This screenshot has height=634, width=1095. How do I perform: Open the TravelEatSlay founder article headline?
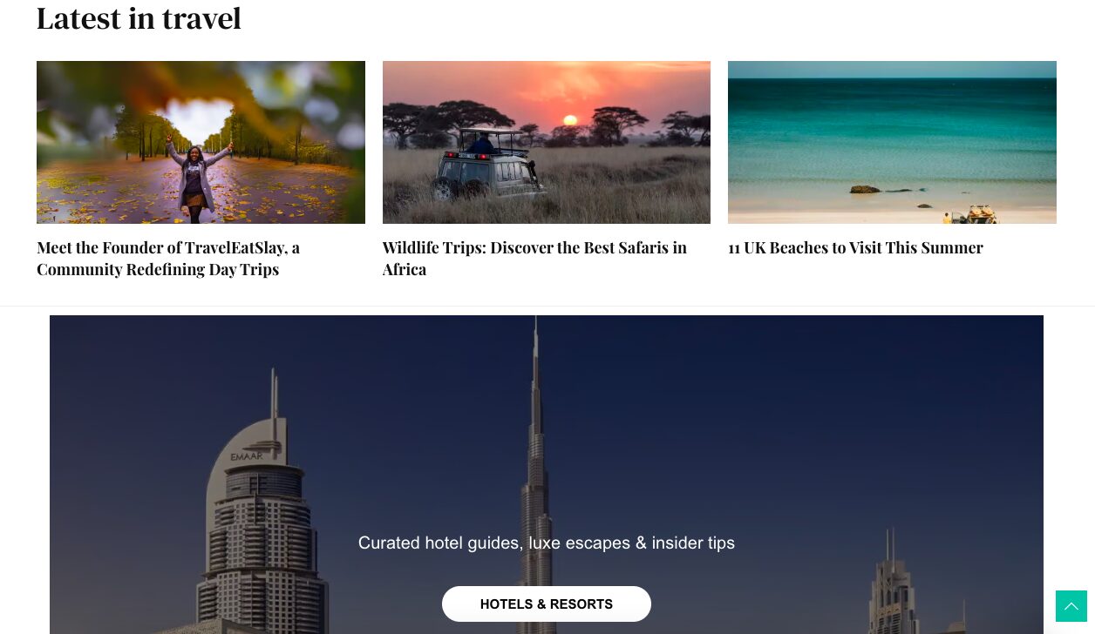[x=168, y=259]
